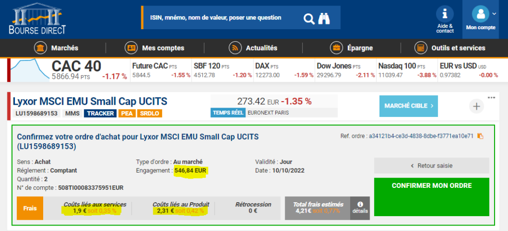Open the Mes comptes menu
Viewport: 508px width, 231px height.
pos(154,48)
